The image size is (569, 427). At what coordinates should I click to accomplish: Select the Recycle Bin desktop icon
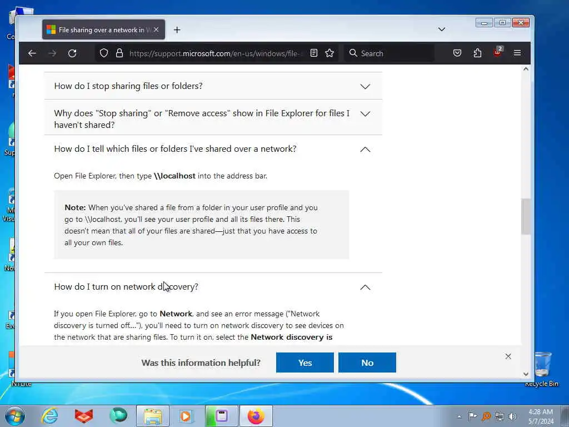coord(541,369)
